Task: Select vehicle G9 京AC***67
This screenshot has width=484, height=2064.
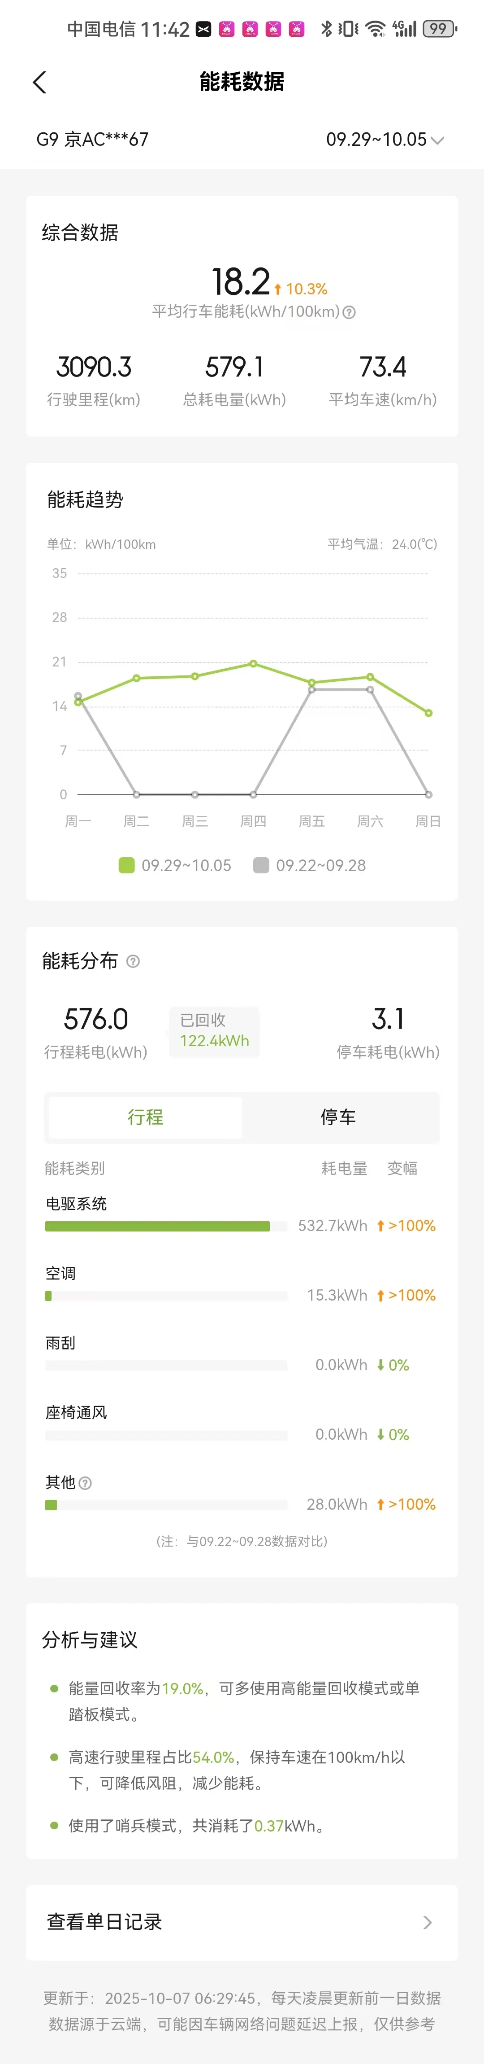Action: pos(93,140)
